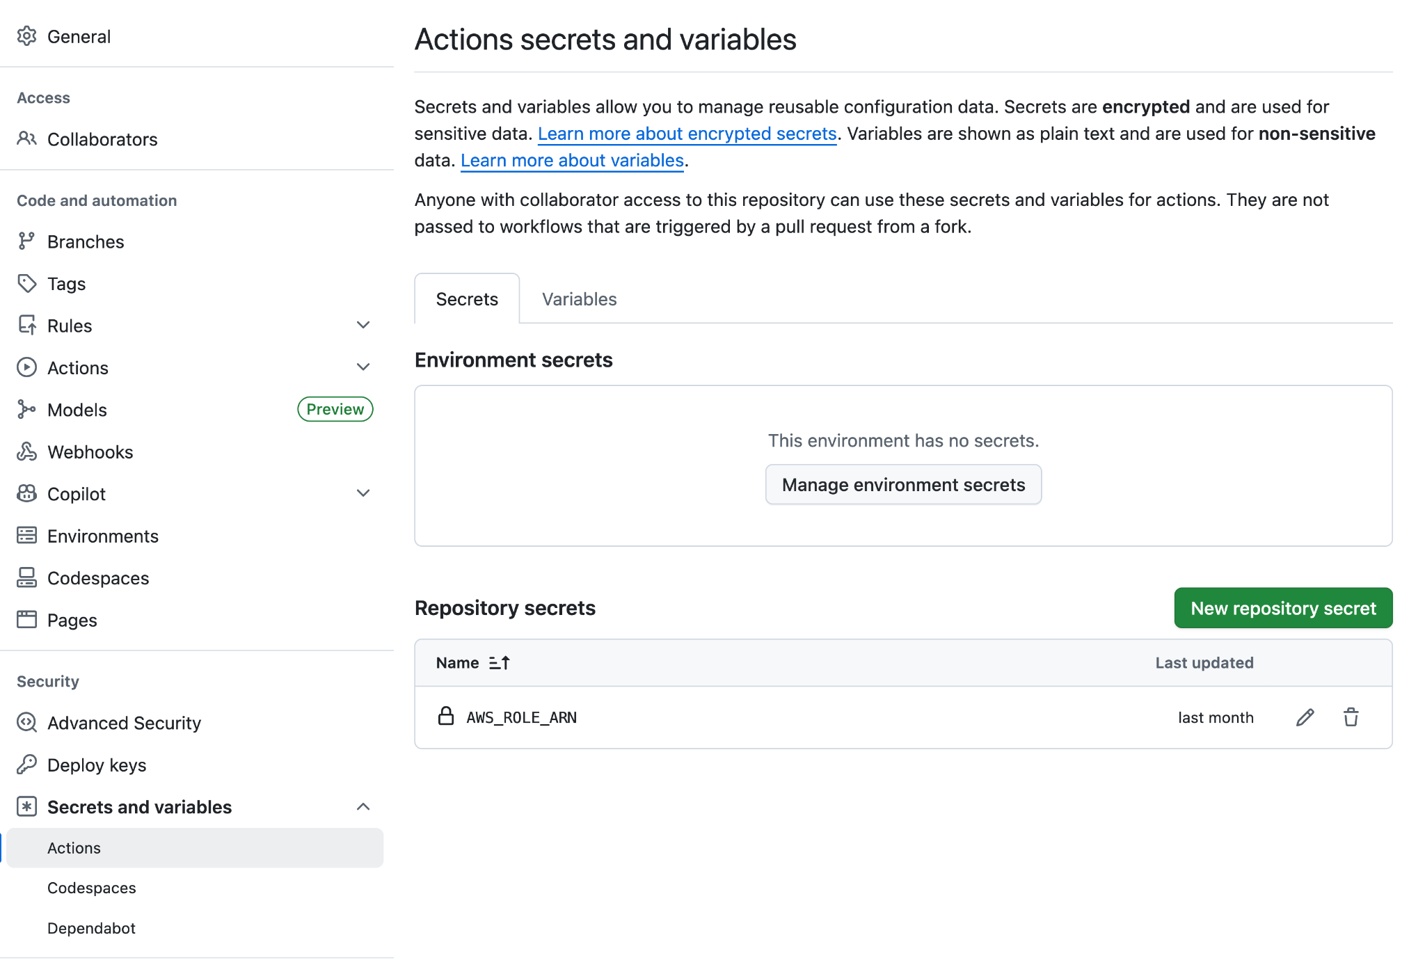Click the Webhooks icon in sidebar
The image size is (1425, 967).
tap(26, 451)
